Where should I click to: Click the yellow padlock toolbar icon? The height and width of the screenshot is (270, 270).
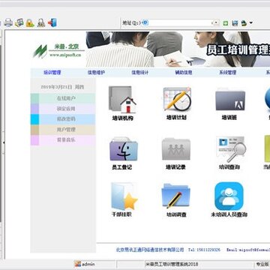point(30,22)
